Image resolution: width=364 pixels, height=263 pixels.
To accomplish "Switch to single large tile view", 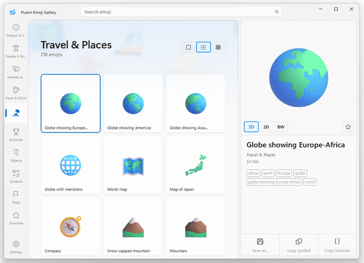I will click(x=189, y=47).
